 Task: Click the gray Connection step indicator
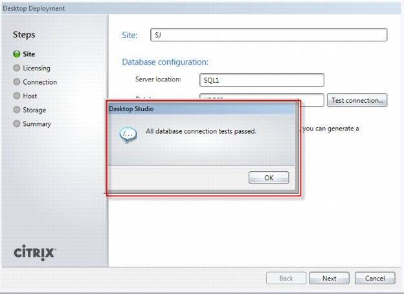click(16, 82)
